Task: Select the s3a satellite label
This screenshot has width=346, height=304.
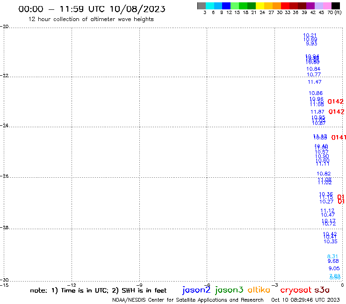Action: coord(322,290)
